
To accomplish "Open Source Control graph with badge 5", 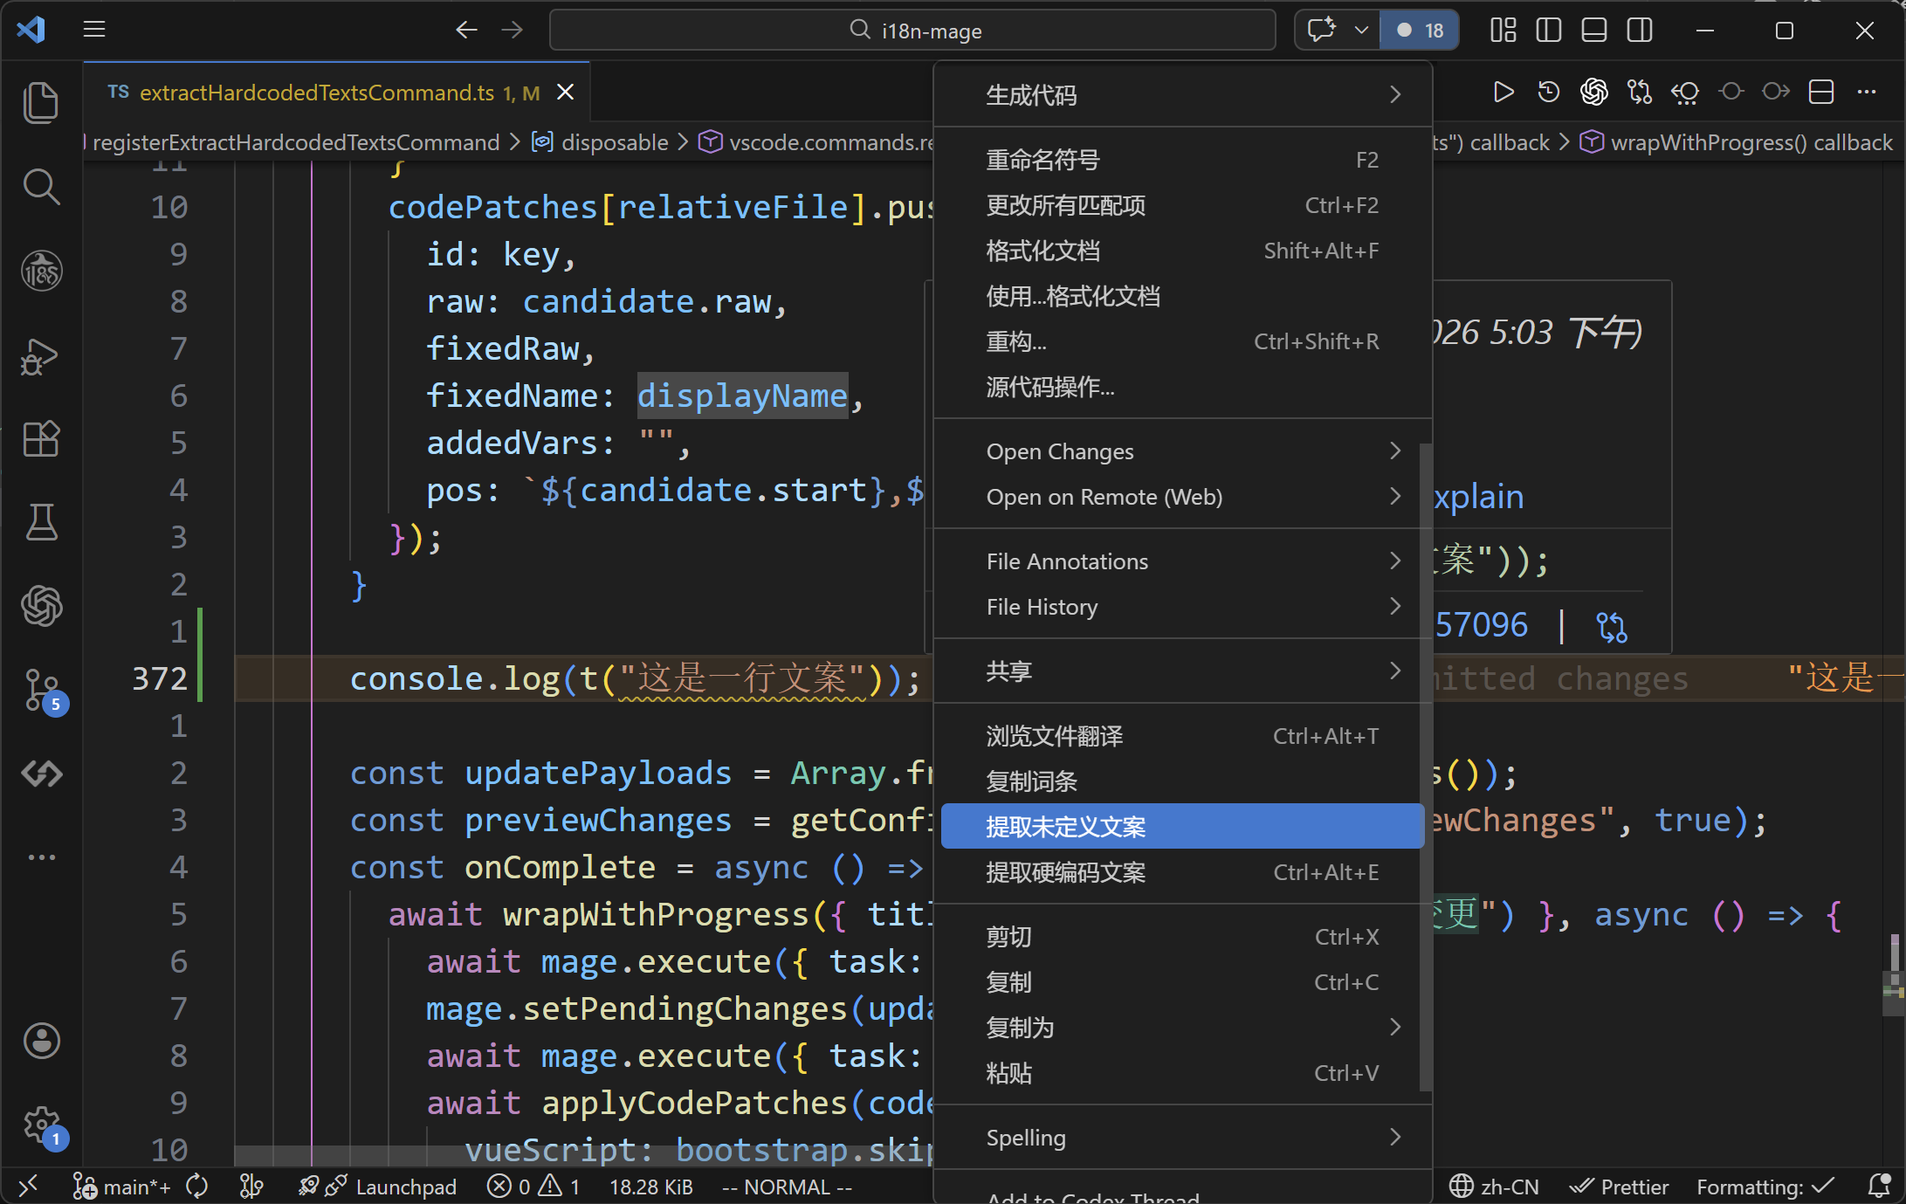I will [x=42, y=690].
